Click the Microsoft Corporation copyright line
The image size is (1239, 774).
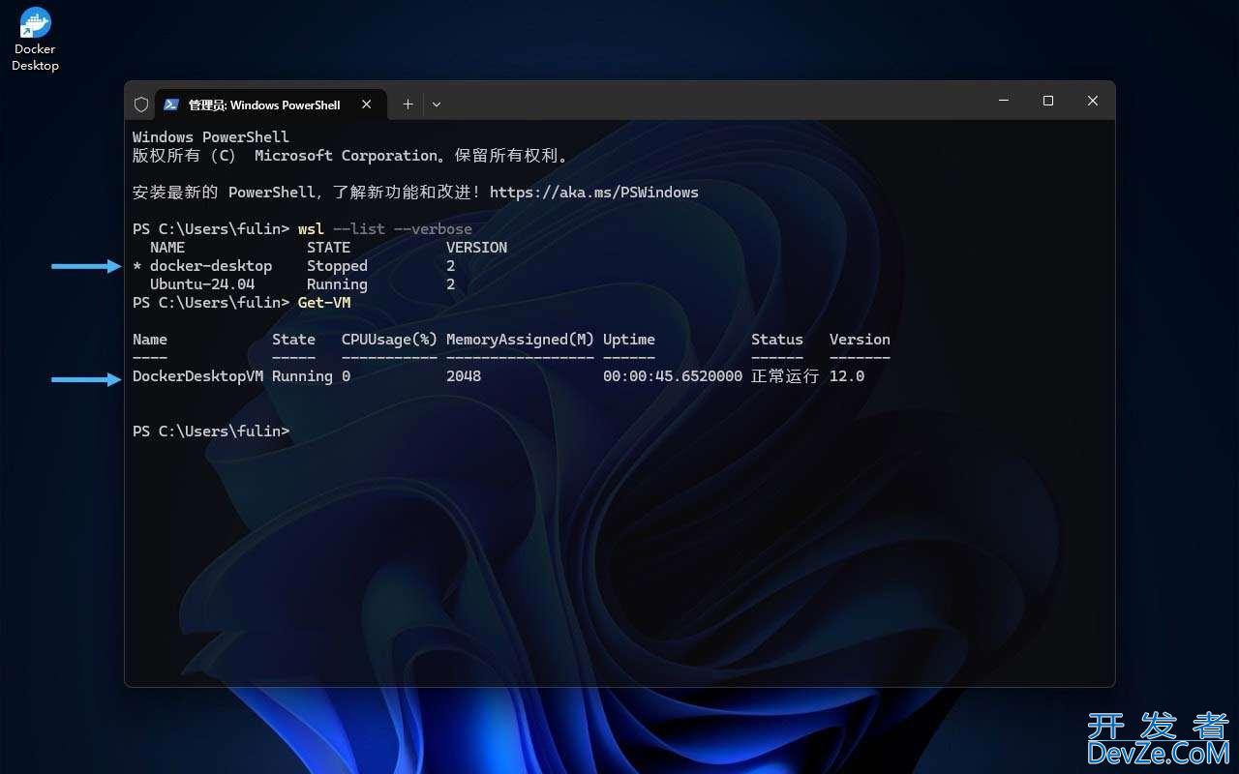pos(350,156)
